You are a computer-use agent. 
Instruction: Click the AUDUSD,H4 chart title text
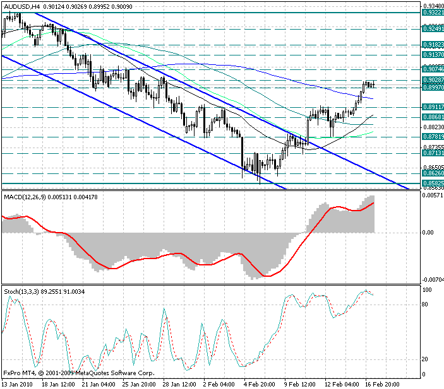click(x=22, y=6)
